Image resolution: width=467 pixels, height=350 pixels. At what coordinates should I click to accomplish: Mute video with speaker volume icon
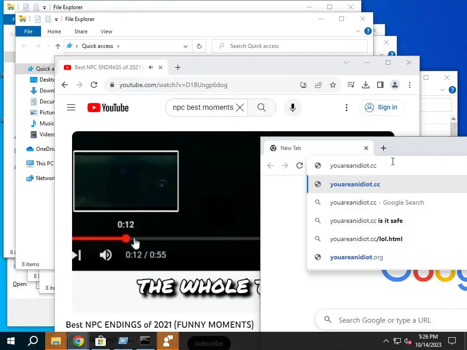coord(106,255)
